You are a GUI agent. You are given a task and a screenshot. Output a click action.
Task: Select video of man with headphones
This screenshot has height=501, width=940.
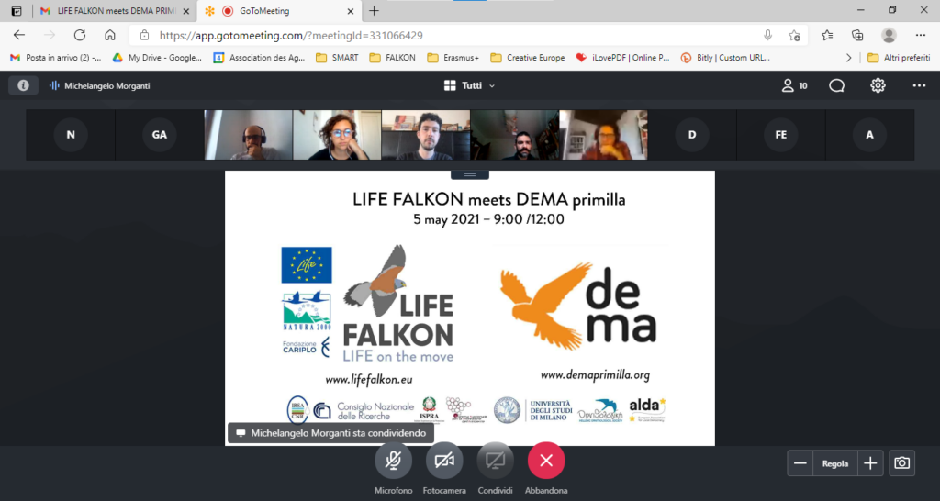click(x=248, y=135)
